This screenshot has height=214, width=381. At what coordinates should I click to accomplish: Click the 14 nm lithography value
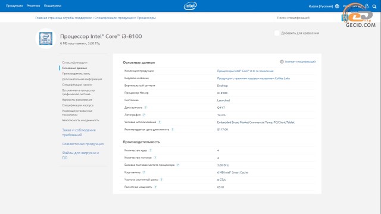click(x=221, y=115)
